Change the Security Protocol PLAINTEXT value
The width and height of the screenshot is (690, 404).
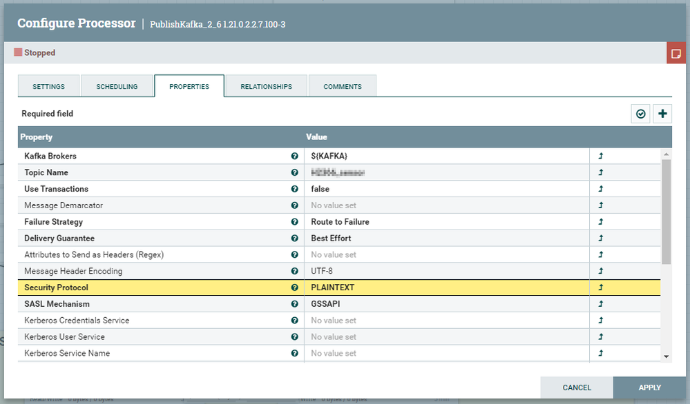tap(447, 287)
